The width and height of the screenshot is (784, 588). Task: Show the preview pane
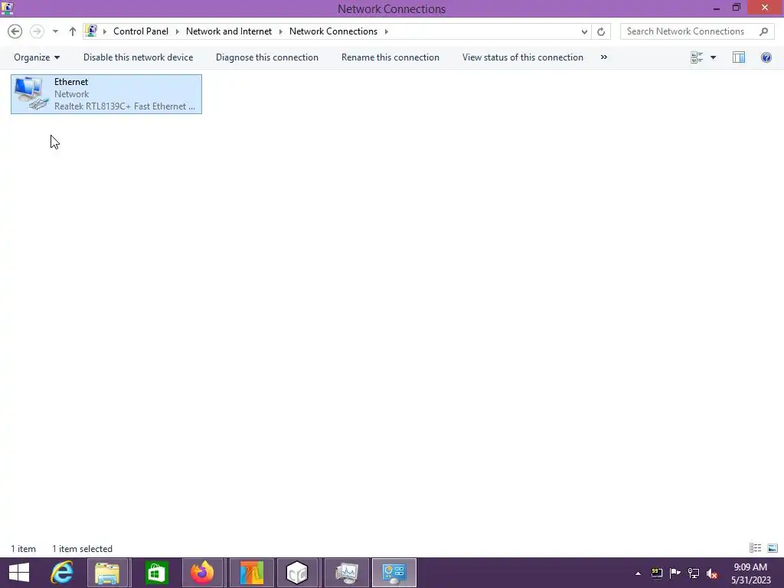(x=739, y=57)
